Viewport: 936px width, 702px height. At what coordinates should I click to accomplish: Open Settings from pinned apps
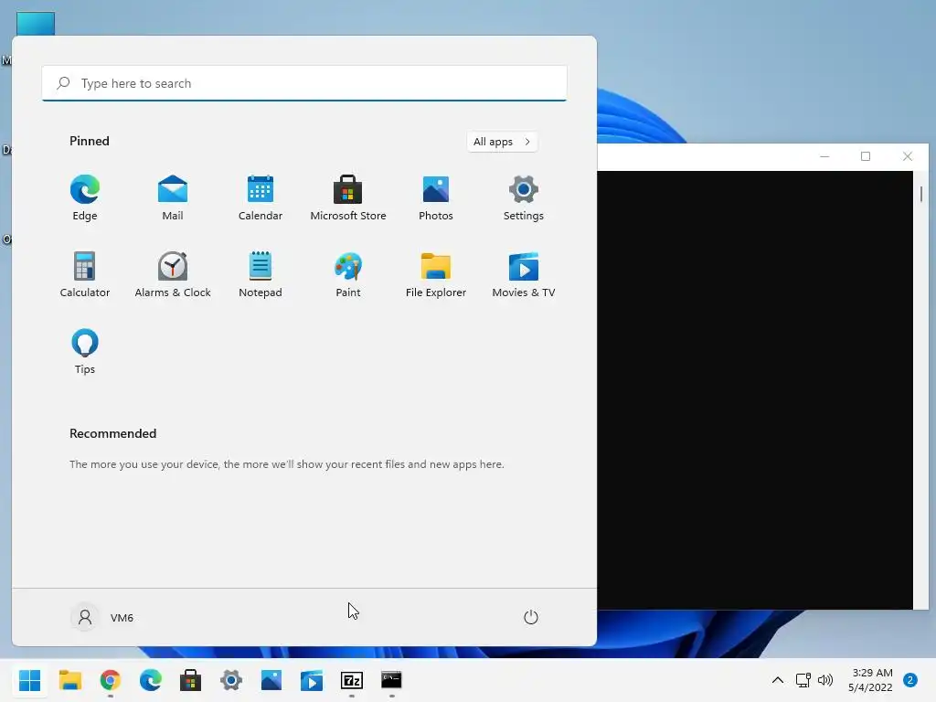tap(524, 198)
